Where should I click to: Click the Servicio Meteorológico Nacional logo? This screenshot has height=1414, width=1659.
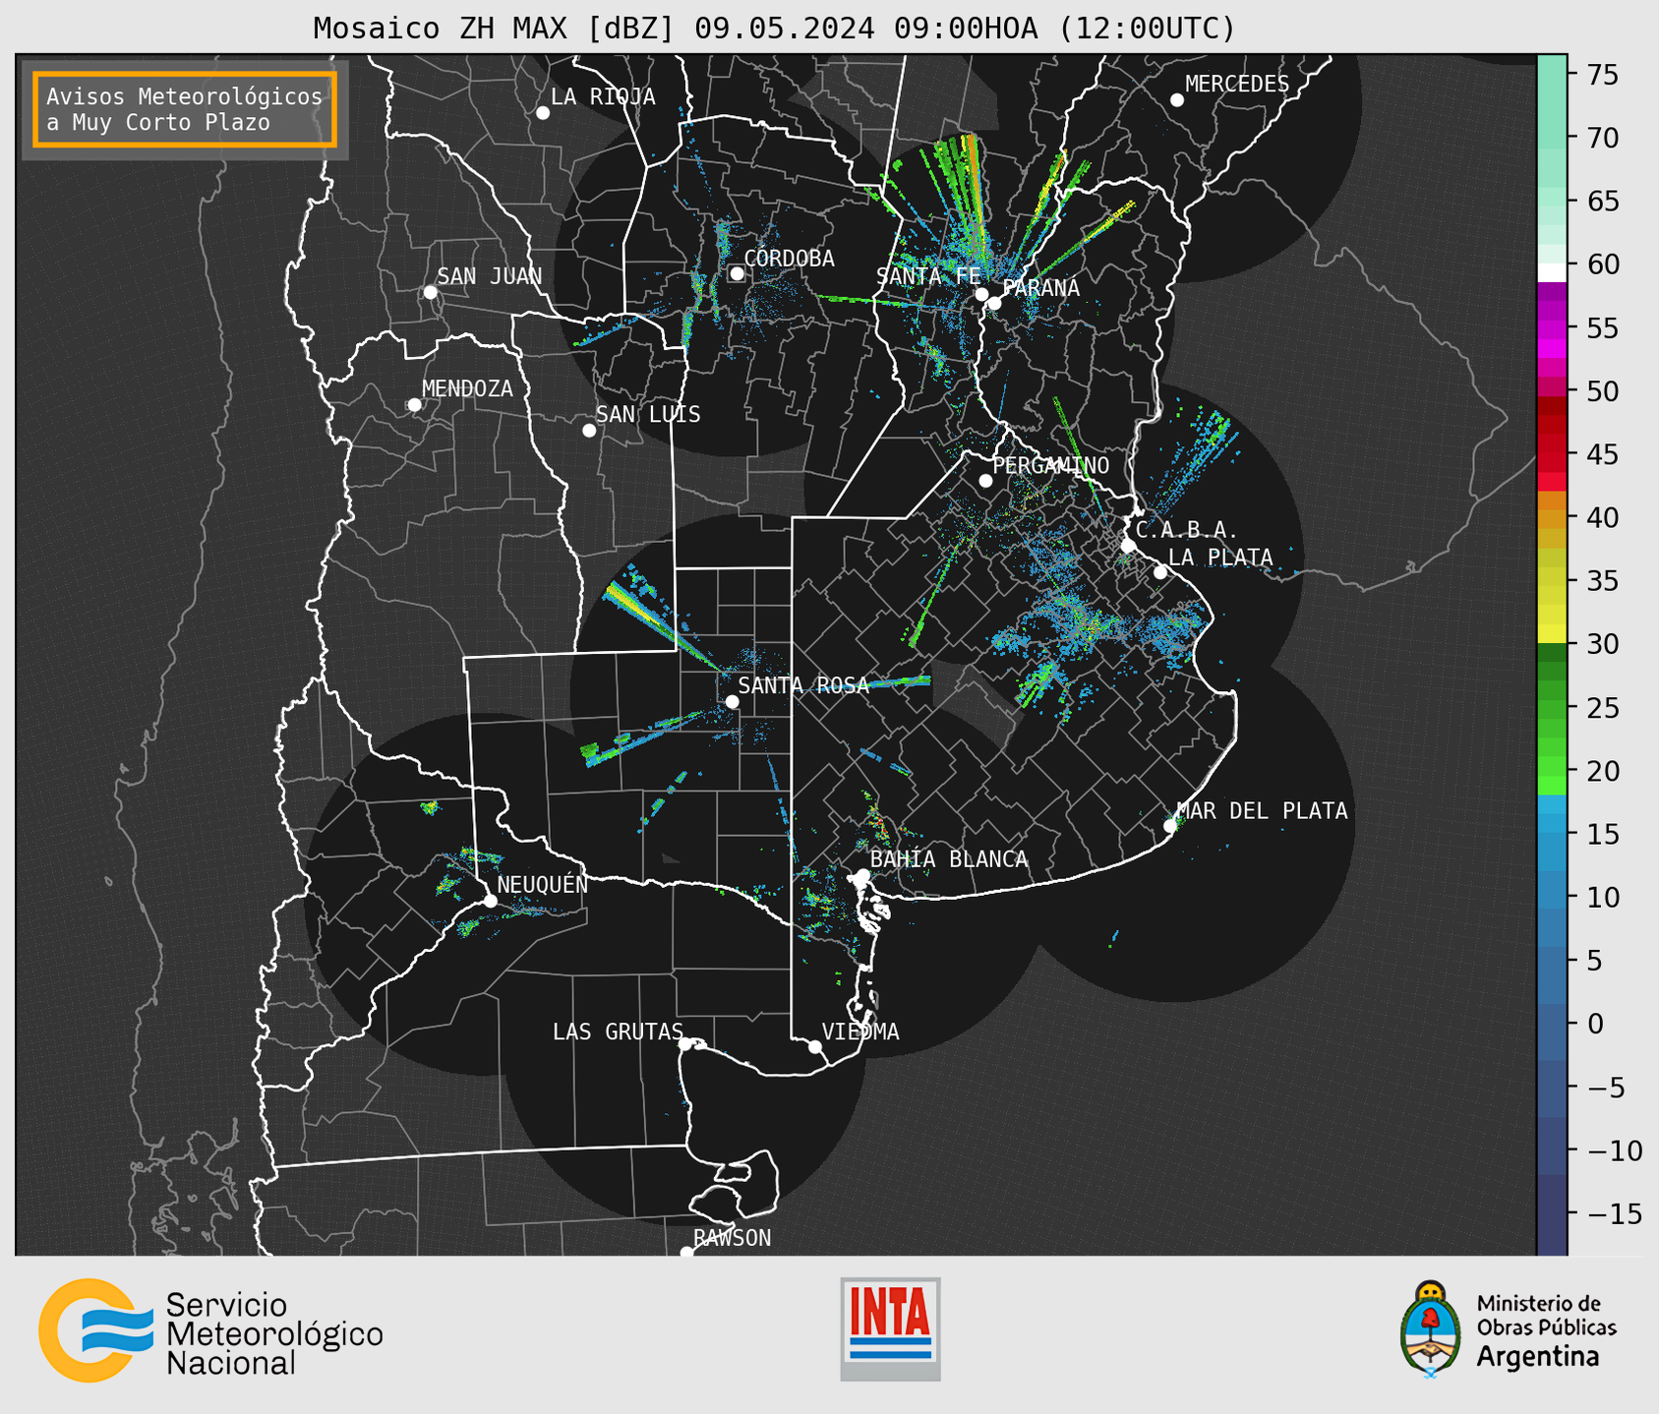[x=211, y=1330]
